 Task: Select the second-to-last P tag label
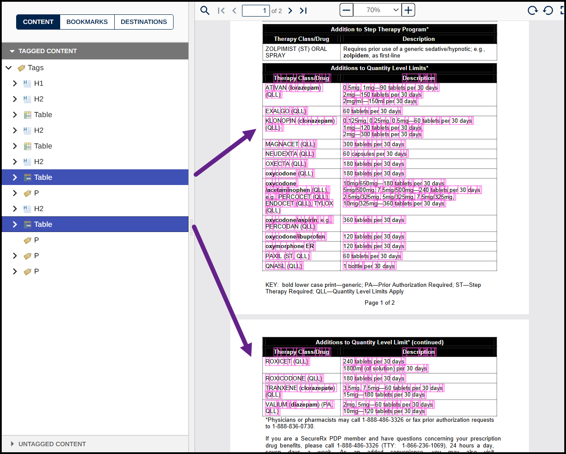pos(37,256)
